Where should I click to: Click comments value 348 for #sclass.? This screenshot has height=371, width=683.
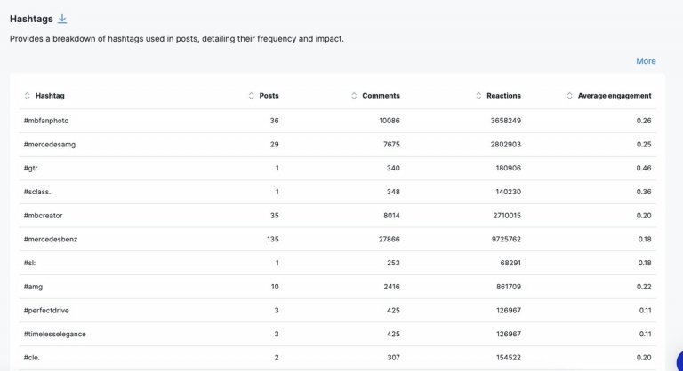pos(393,192)
